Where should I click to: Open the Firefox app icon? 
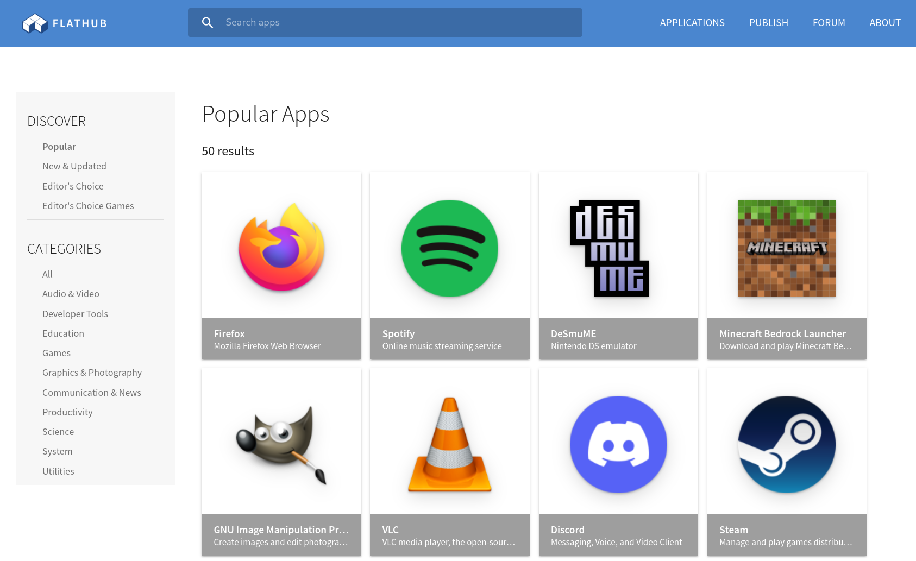pyautogui.click(x=281, y=248)
